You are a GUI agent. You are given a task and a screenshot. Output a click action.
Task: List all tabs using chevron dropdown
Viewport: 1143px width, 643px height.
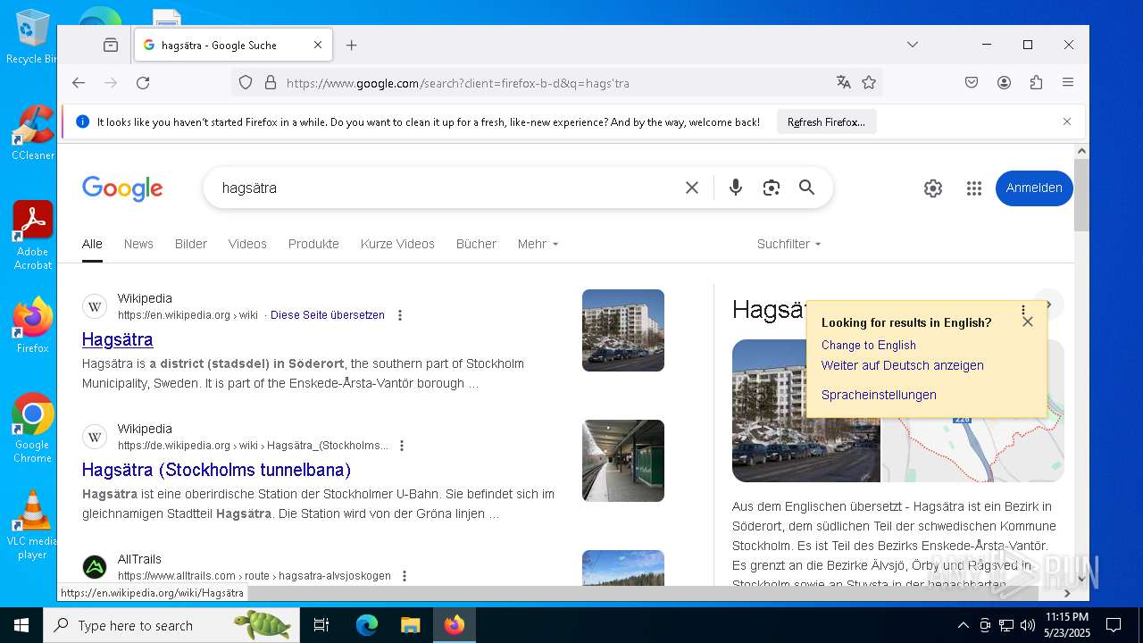[912, 45]
